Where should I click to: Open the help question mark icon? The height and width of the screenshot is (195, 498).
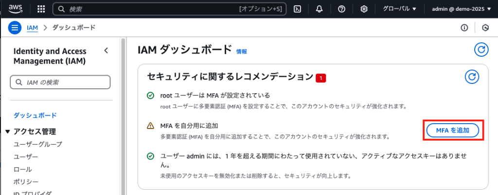click(x=342, y=9)
